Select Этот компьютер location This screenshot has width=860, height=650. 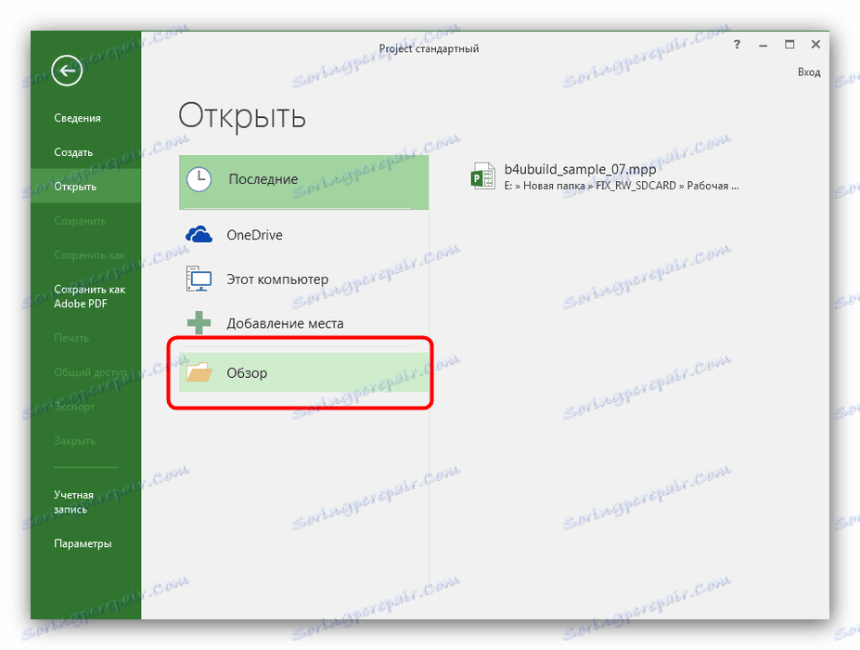point(304,279)
